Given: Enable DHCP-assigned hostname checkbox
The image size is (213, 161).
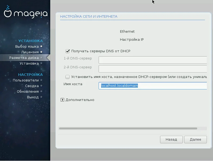Looking at the screenshot, I should click(x=68, y=77).
